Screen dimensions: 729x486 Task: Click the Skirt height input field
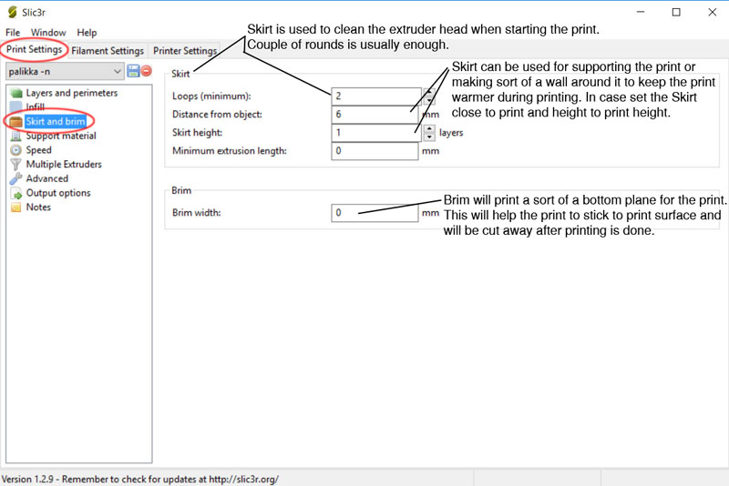376,133
